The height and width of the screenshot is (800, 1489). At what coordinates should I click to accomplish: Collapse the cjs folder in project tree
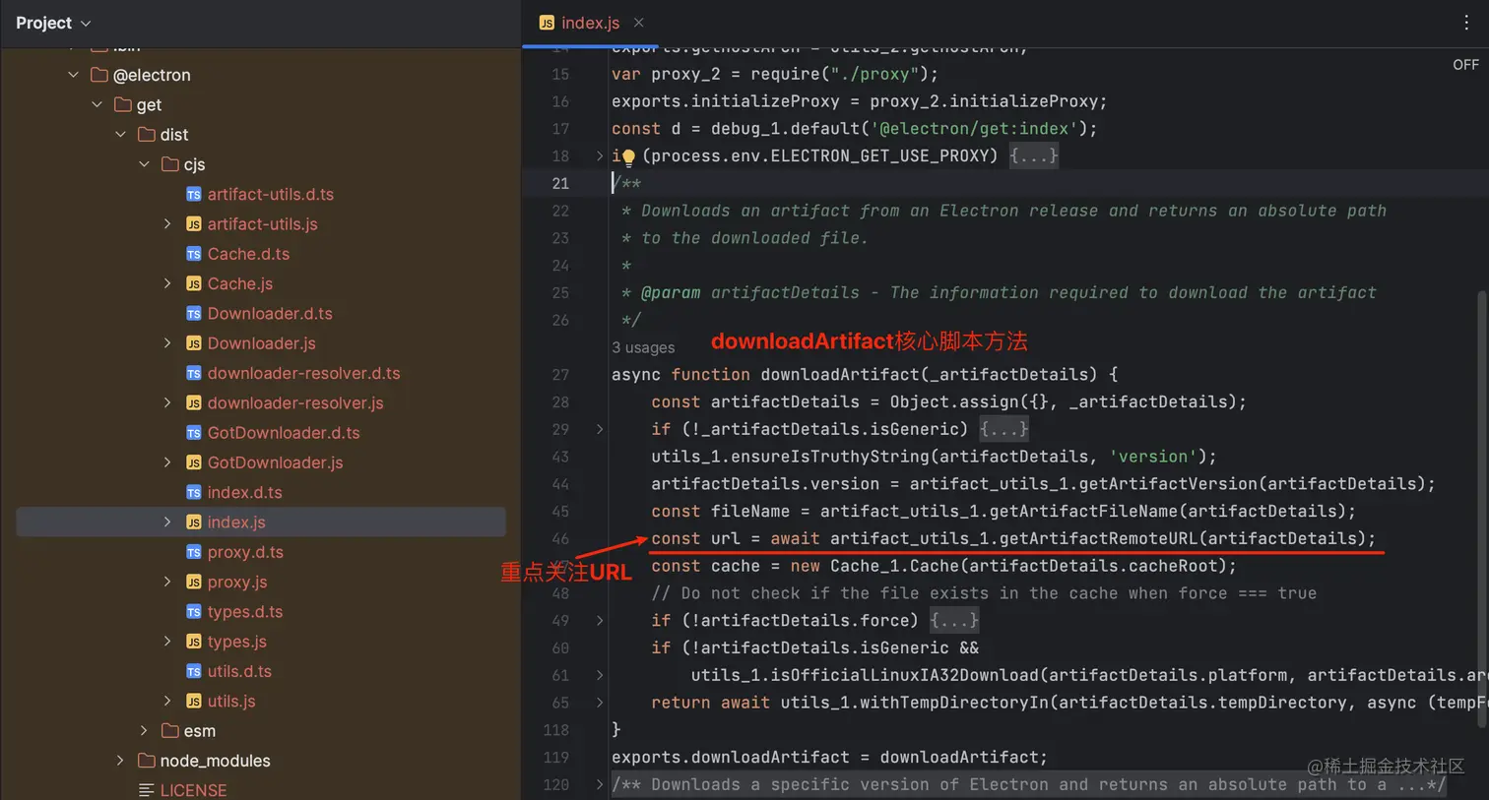coord(144,163)
